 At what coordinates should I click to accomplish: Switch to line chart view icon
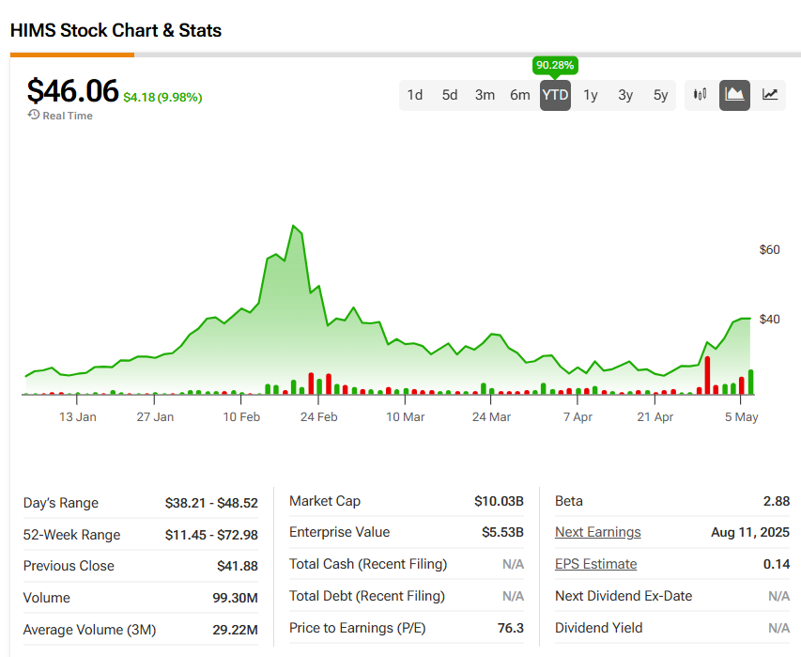tap(770, 95)
